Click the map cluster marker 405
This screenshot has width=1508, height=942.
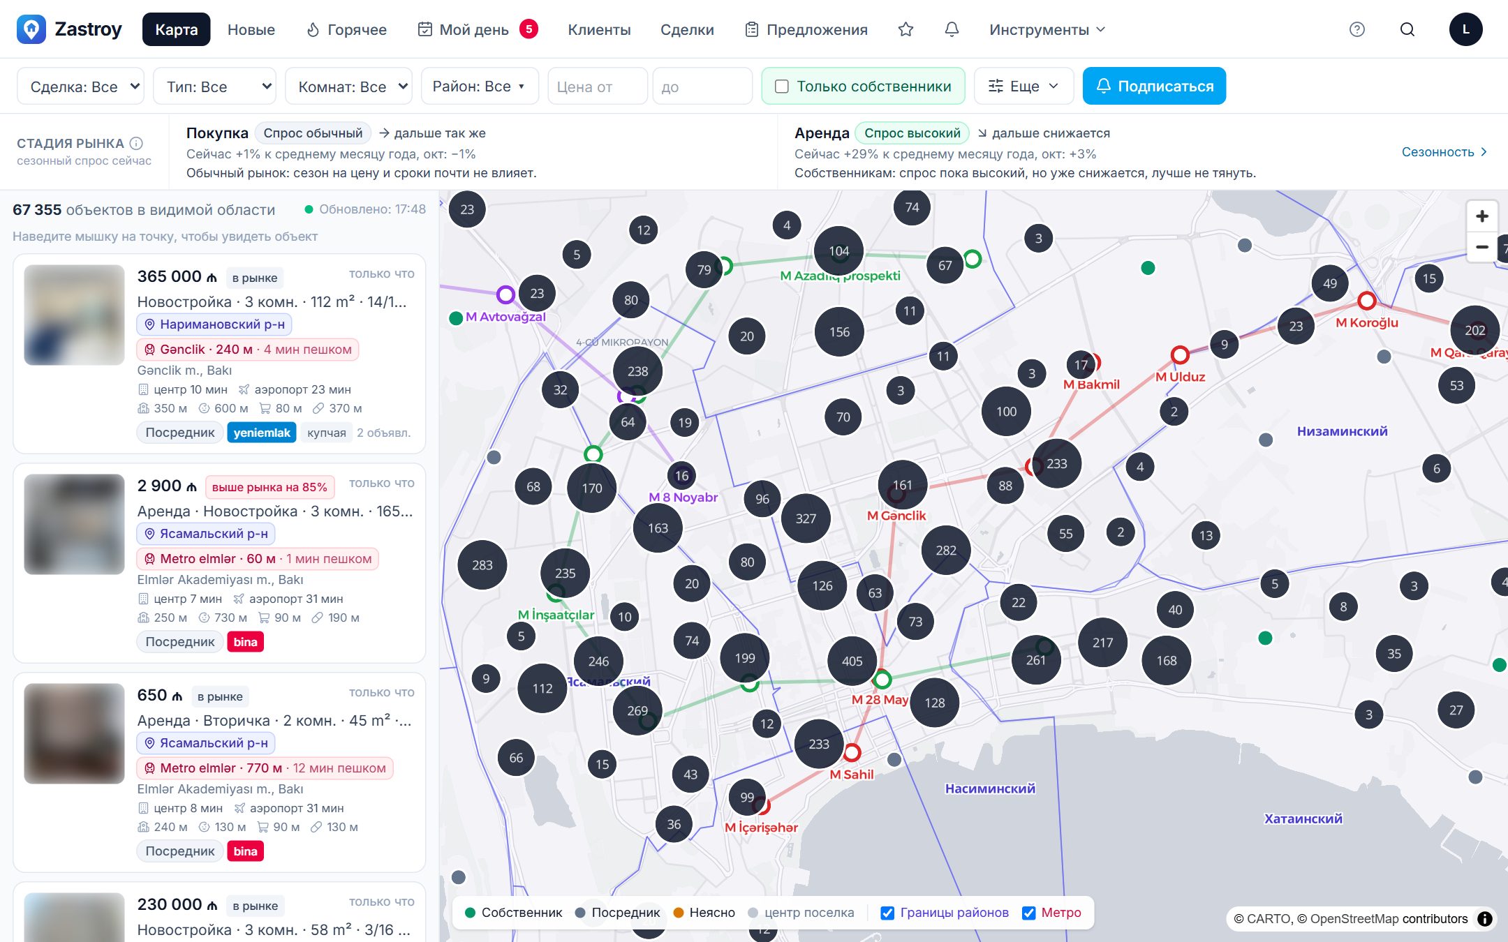(x=852, y=661)
